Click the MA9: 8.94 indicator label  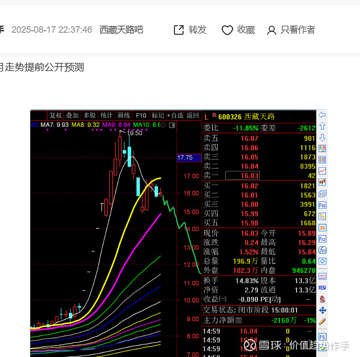[x=116, y=125]
